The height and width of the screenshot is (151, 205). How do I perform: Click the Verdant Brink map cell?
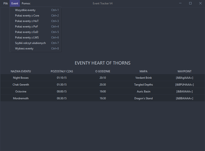coord(143,78)
